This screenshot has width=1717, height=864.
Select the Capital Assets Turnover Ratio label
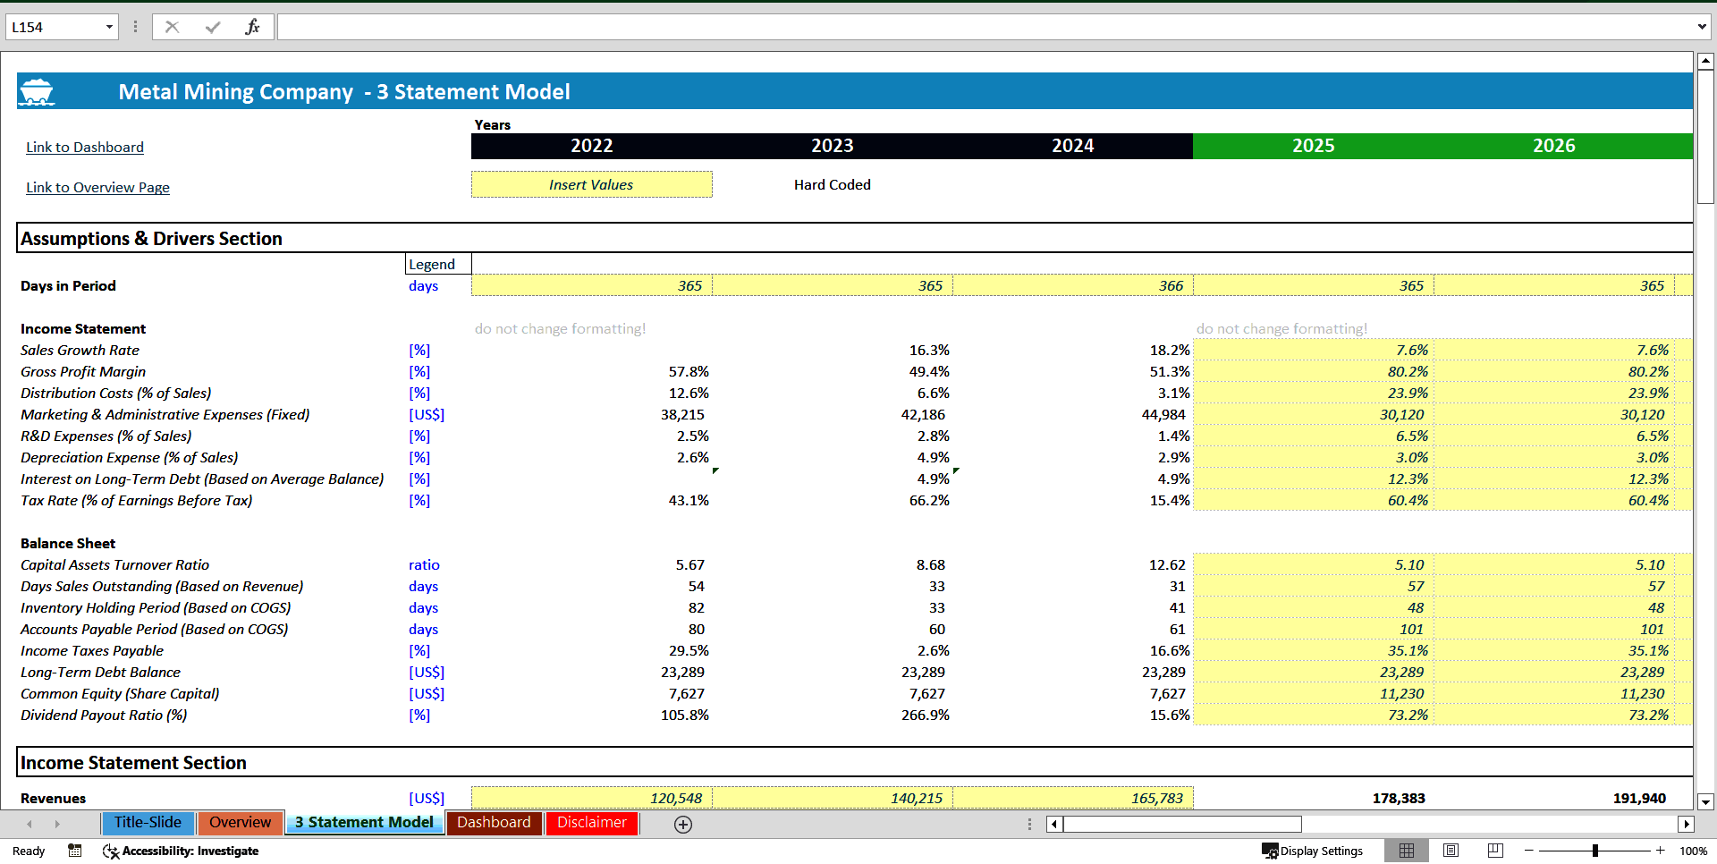pos(114,564)
